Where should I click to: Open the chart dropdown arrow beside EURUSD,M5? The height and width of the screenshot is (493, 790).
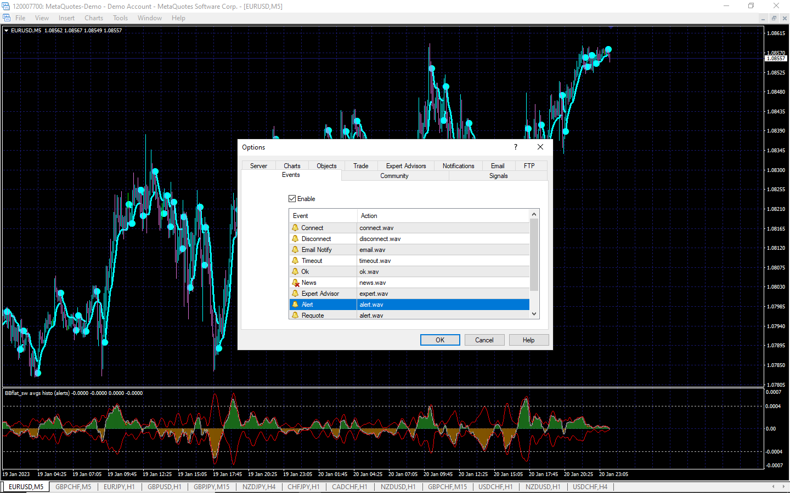(x=6, y=31)
